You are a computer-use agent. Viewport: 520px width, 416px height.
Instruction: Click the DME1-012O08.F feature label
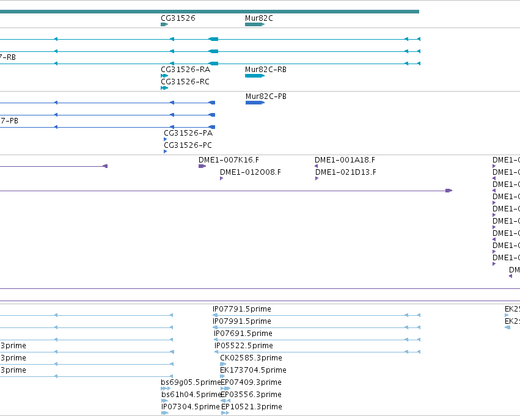(x=251, y=172)
